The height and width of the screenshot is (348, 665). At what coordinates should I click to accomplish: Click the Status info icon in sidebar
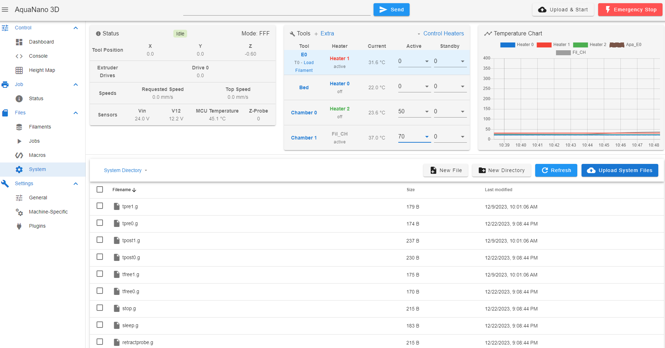(19, 98)
